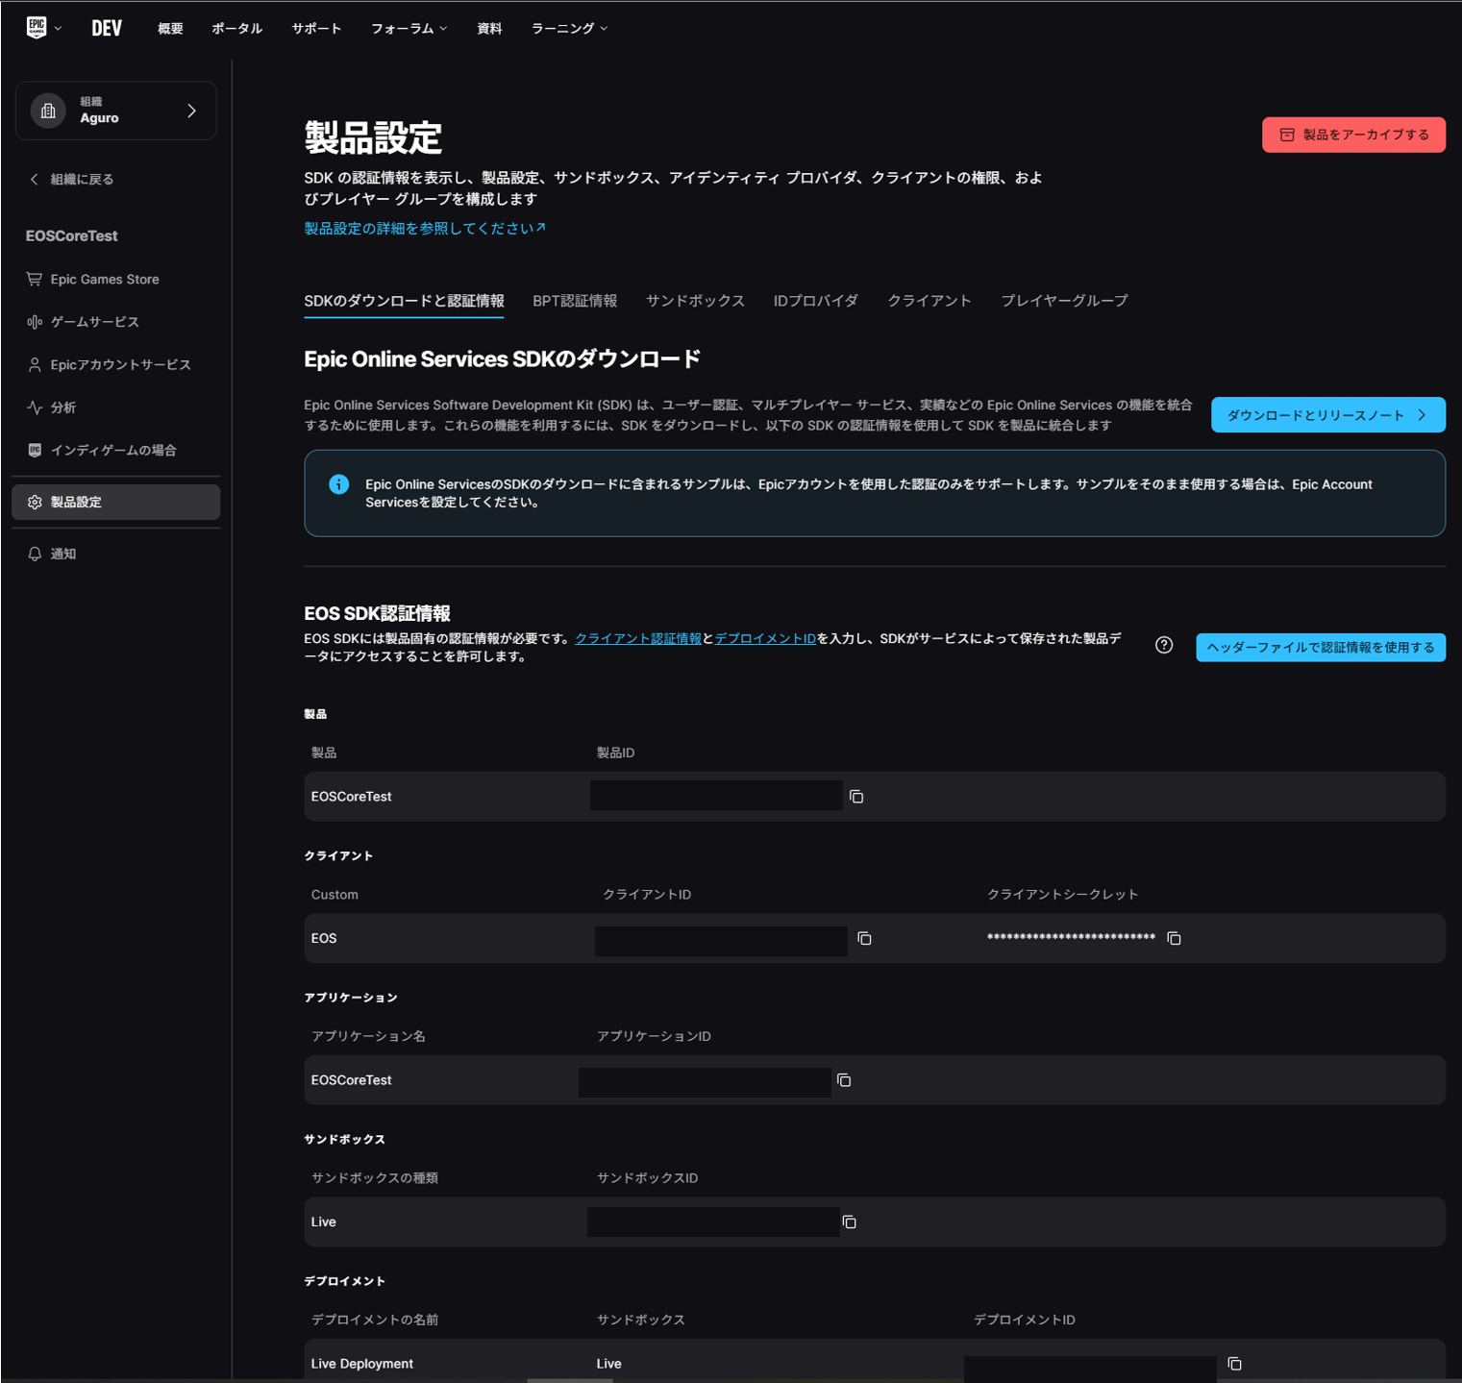The image size is (1462, 1383).
Task: Copy the クライアントシークレット value
Action: [x=1174, y=938]
